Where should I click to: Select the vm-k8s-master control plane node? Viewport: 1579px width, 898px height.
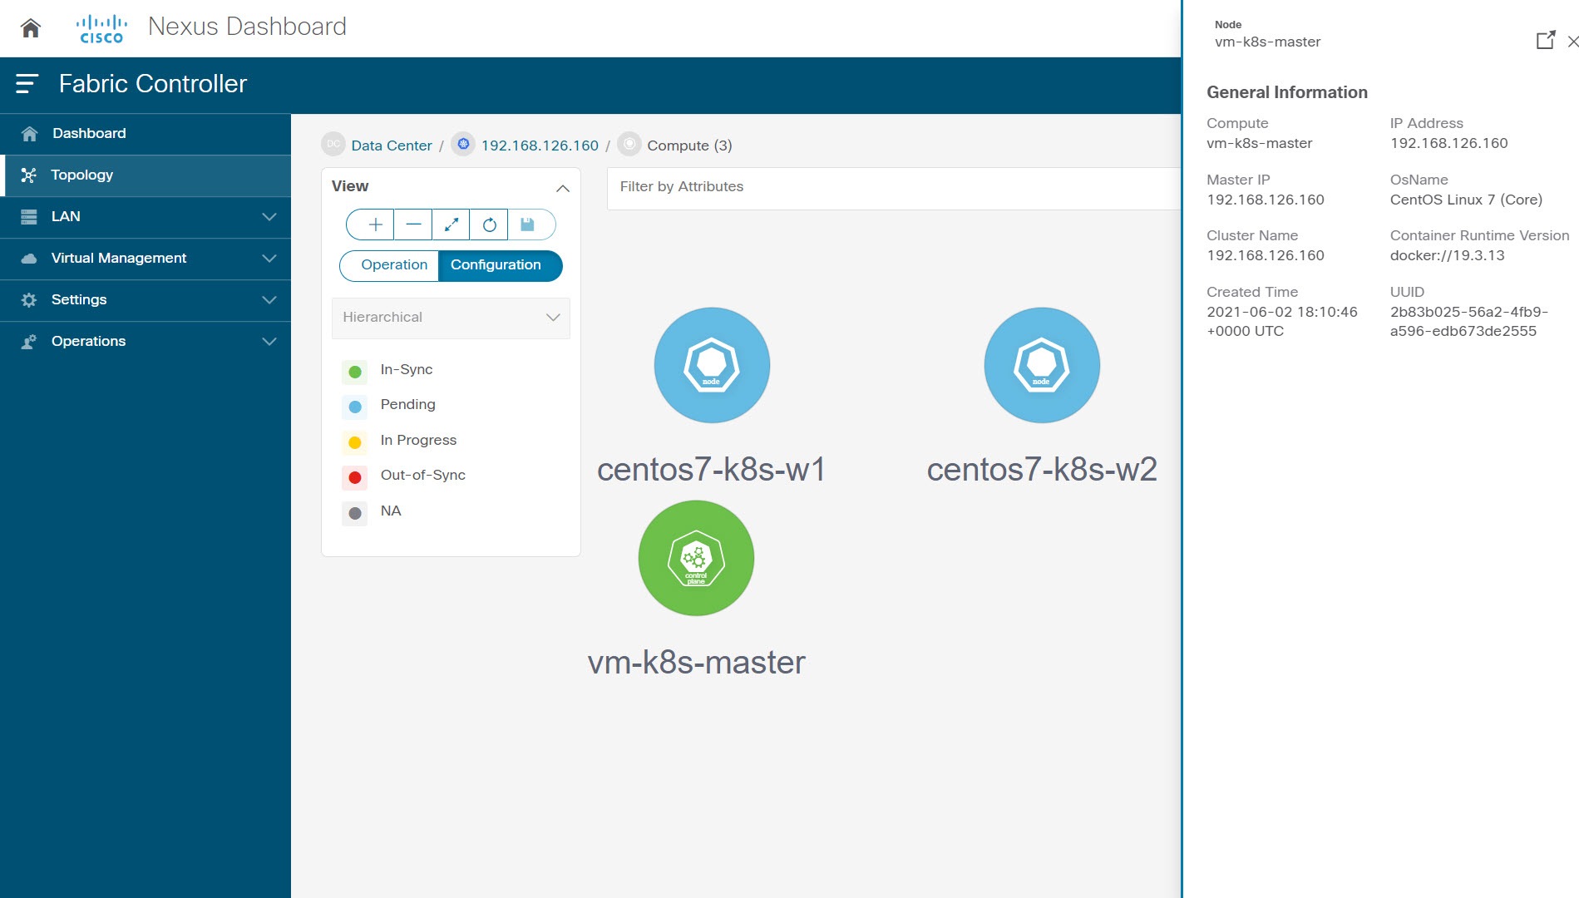(x=696, y=558)
